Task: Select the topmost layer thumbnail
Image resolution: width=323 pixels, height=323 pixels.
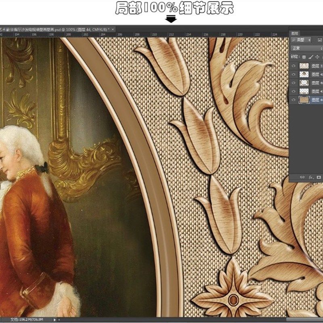Action: coord(304,66)
